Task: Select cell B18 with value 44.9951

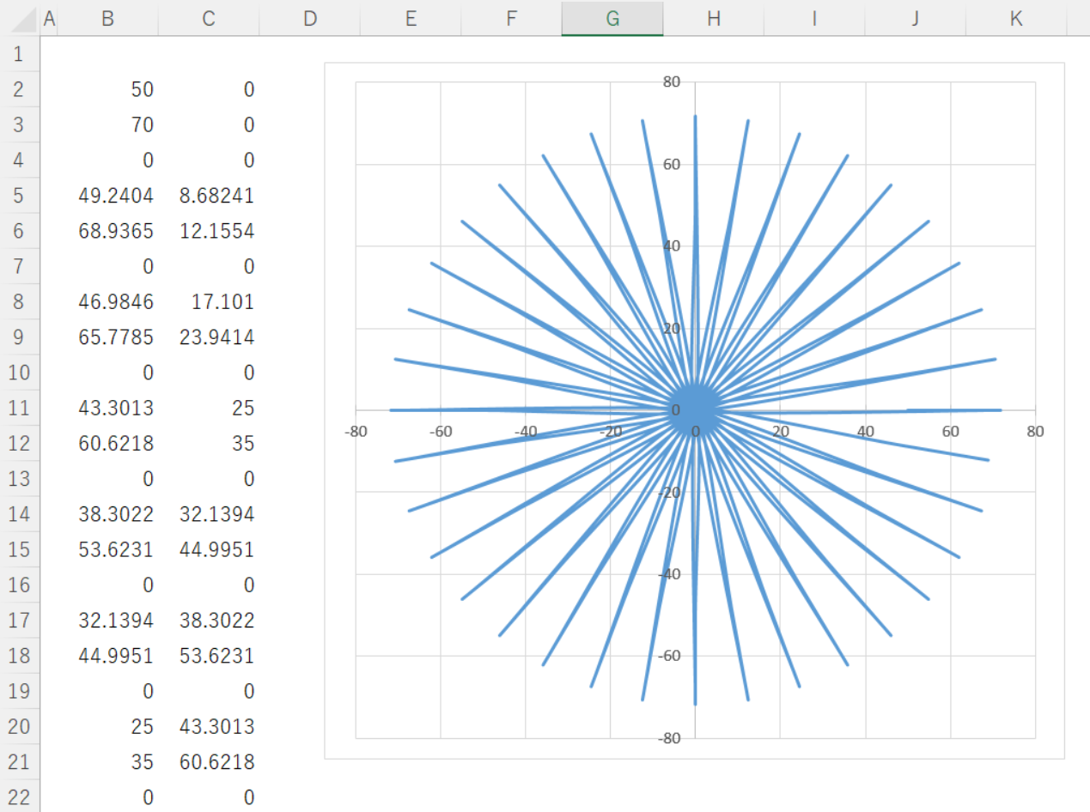Action: point(107,656)
